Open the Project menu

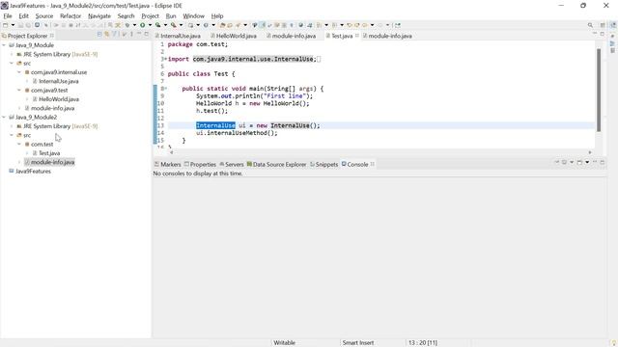pyautogui.click(x=151, y=16)
